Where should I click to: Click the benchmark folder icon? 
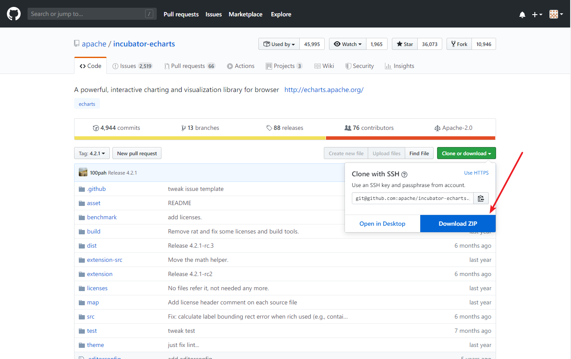click(x=82, y=217)
